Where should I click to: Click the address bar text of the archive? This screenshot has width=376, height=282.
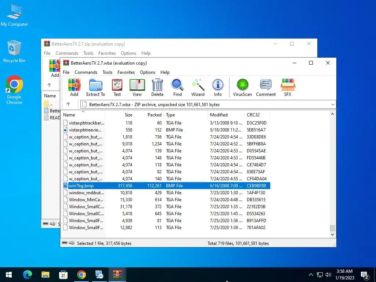click(154, 105)
